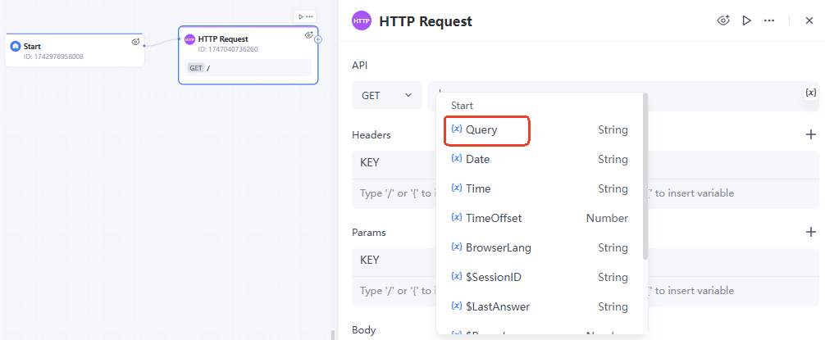Click the canvas vertical scrollbar handle
825x340 pixels.
(332, 335)
